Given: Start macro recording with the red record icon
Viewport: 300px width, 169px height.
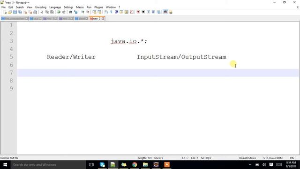Looking at the screenshot, I should 138,12.
